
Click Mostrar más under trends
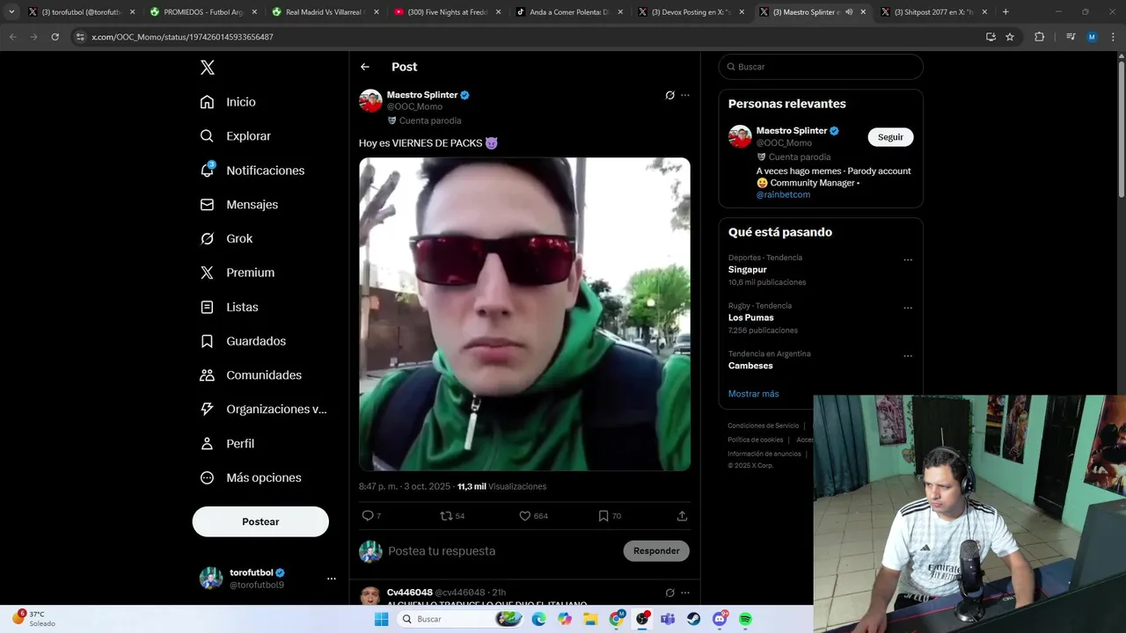pos(753,394)
